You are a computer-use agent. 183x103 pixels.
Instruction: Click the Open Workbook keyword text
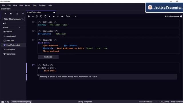50,46
